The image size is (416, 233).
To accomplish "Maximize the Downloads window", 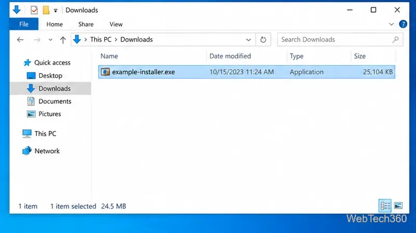I will coord(373,10).
